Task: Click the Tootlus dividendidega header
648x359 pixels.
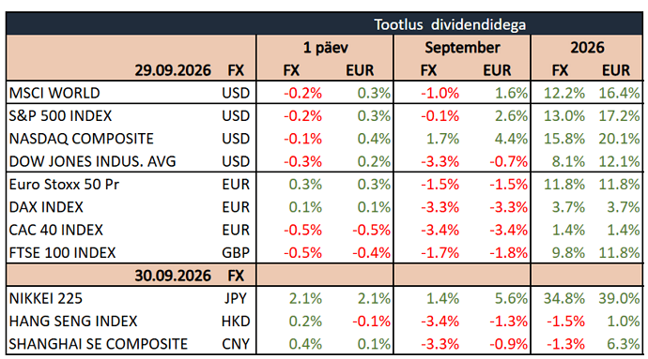Action: click(x=450, y=24)
